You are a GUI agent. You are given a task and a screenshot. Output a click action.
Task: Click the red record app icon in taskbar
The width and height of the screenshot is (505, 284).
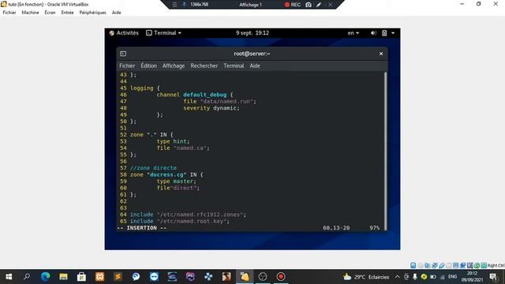pos(281,277)
